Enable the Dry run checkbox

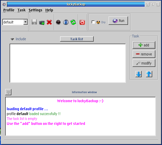click(x=93, y=22)
